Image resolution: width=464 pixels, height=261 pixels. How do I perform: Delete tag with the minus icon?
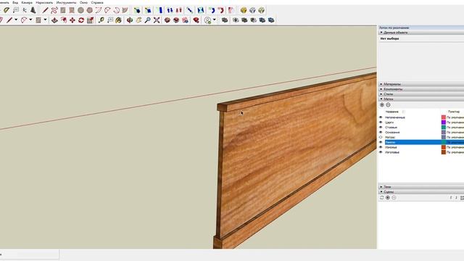[x=388, y=104]
